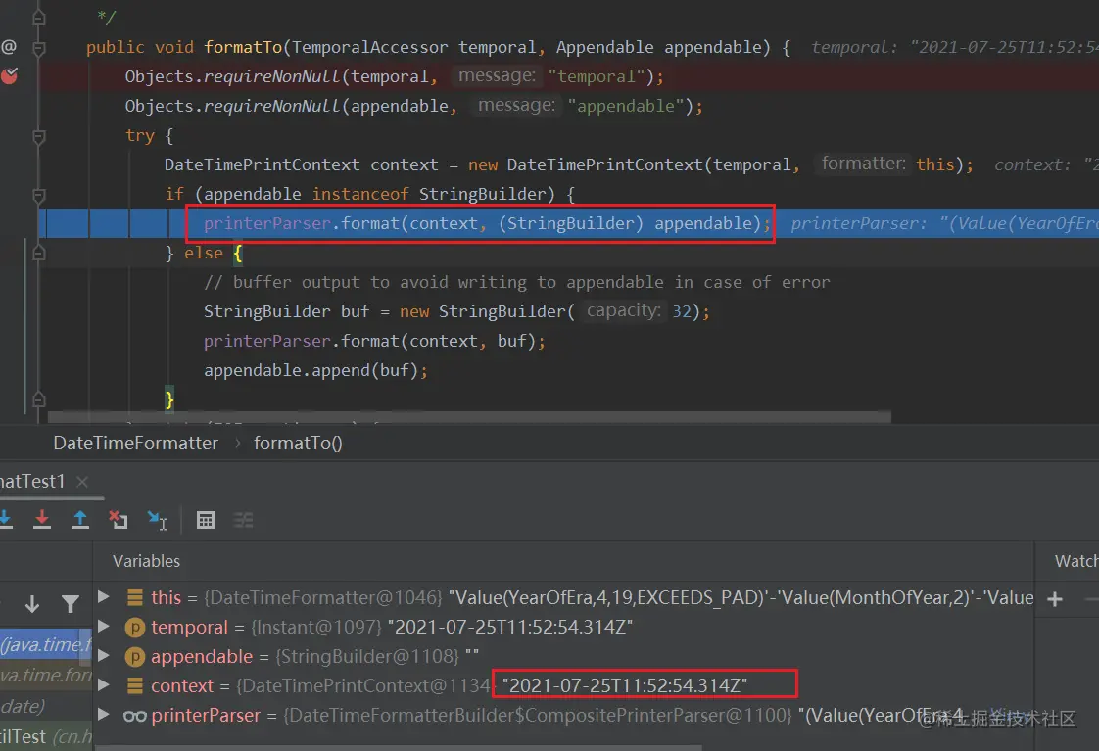The image size is (1099, 751).
Task: Select the 'date)' stack frame
Action: pyautogui.click(x=46, y=705)
